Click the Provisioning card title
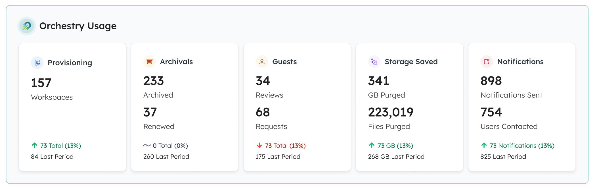 (x=70, y=63)
